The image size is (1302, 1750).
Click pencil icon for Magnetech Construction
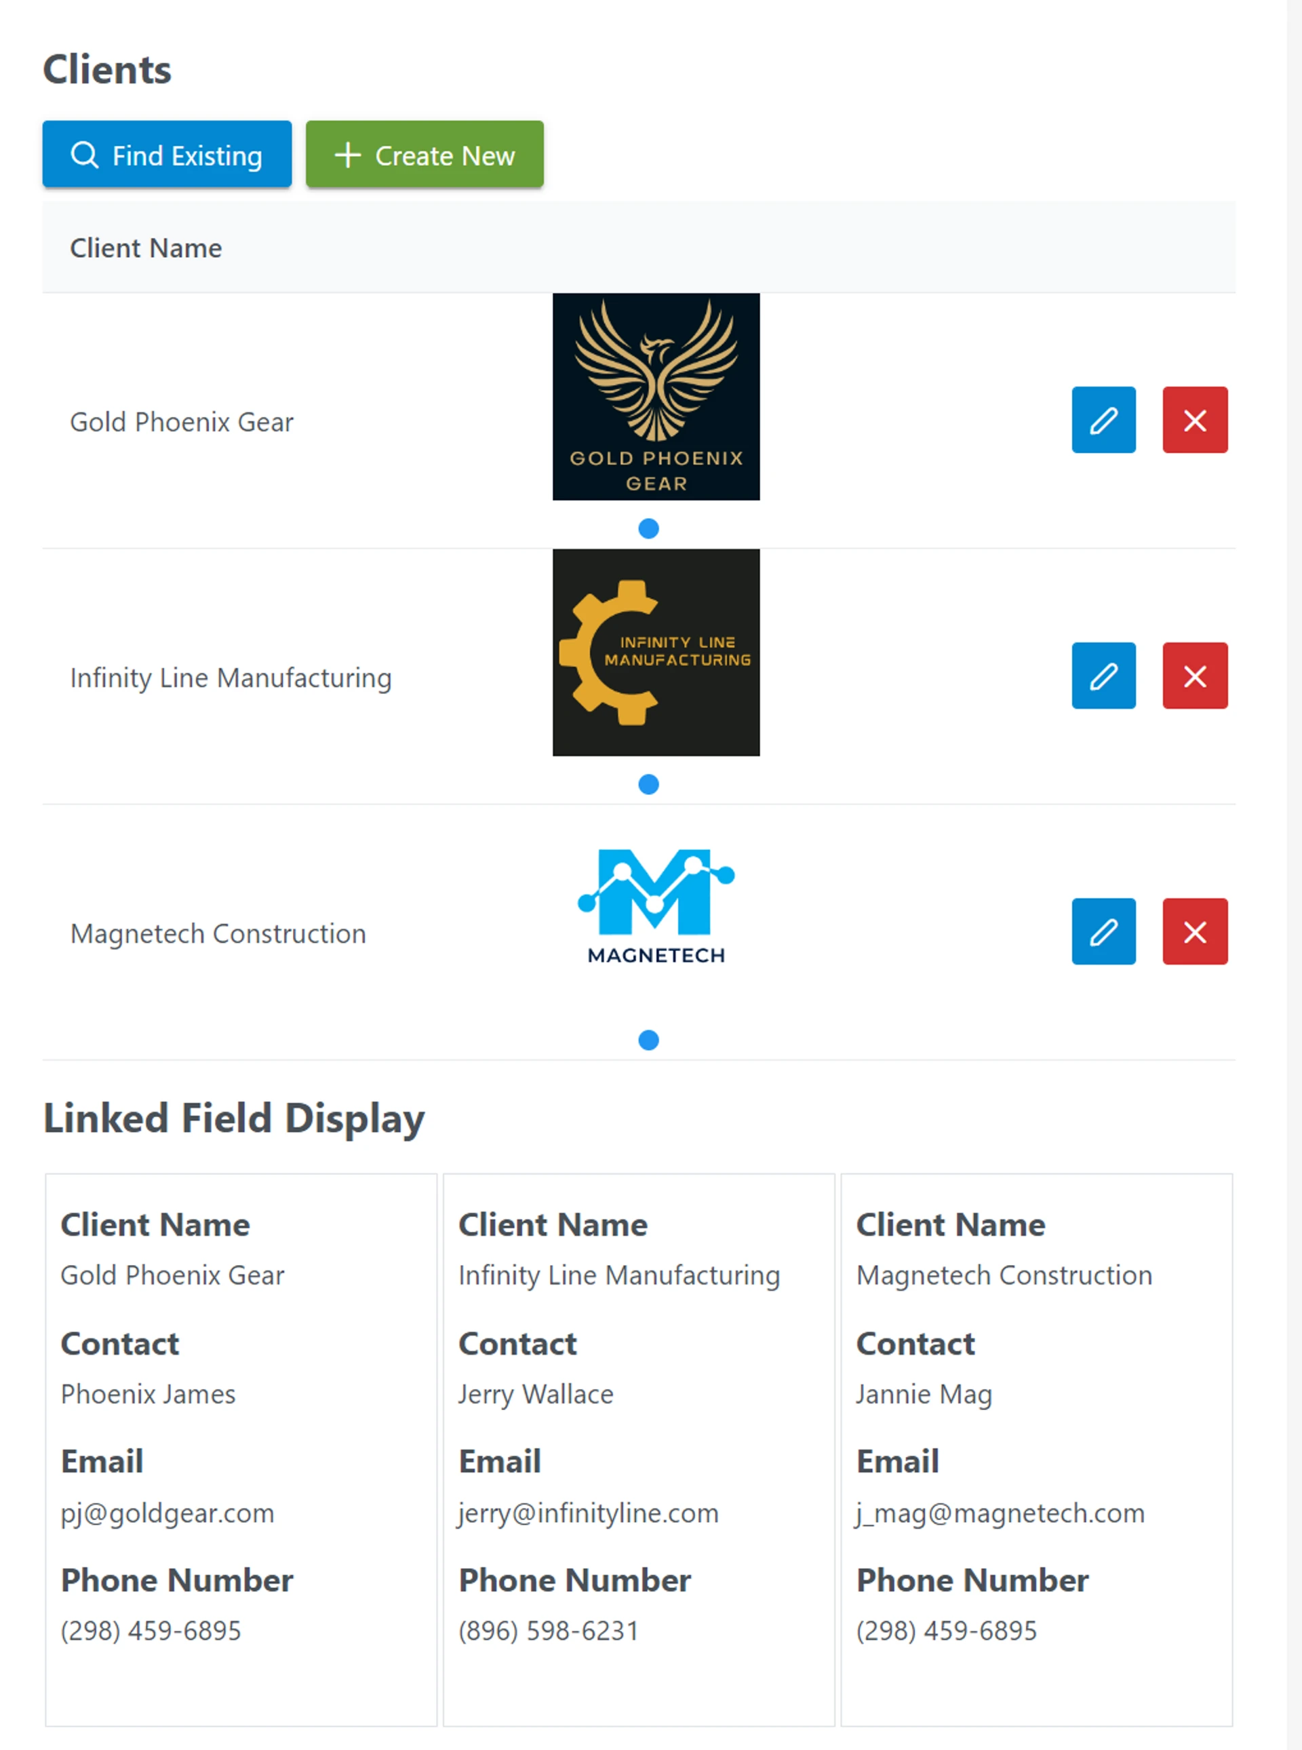(x=1103, y=931)
